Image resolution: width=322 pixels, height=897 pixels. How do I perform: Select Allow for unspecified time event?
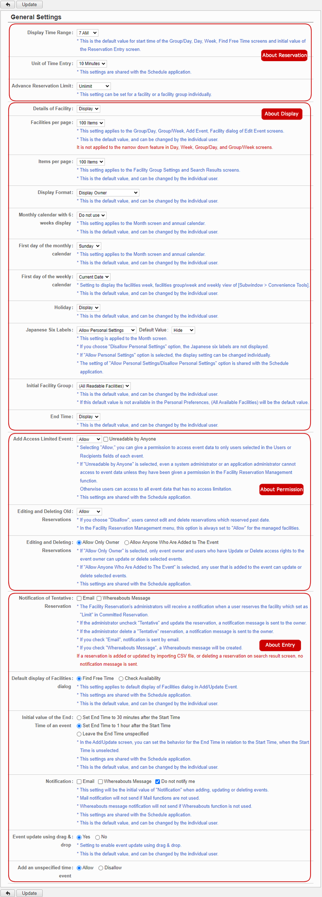(x=79, y=868)
